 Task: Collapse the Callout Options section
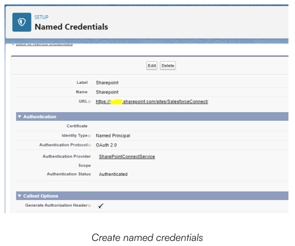point(19,196)
